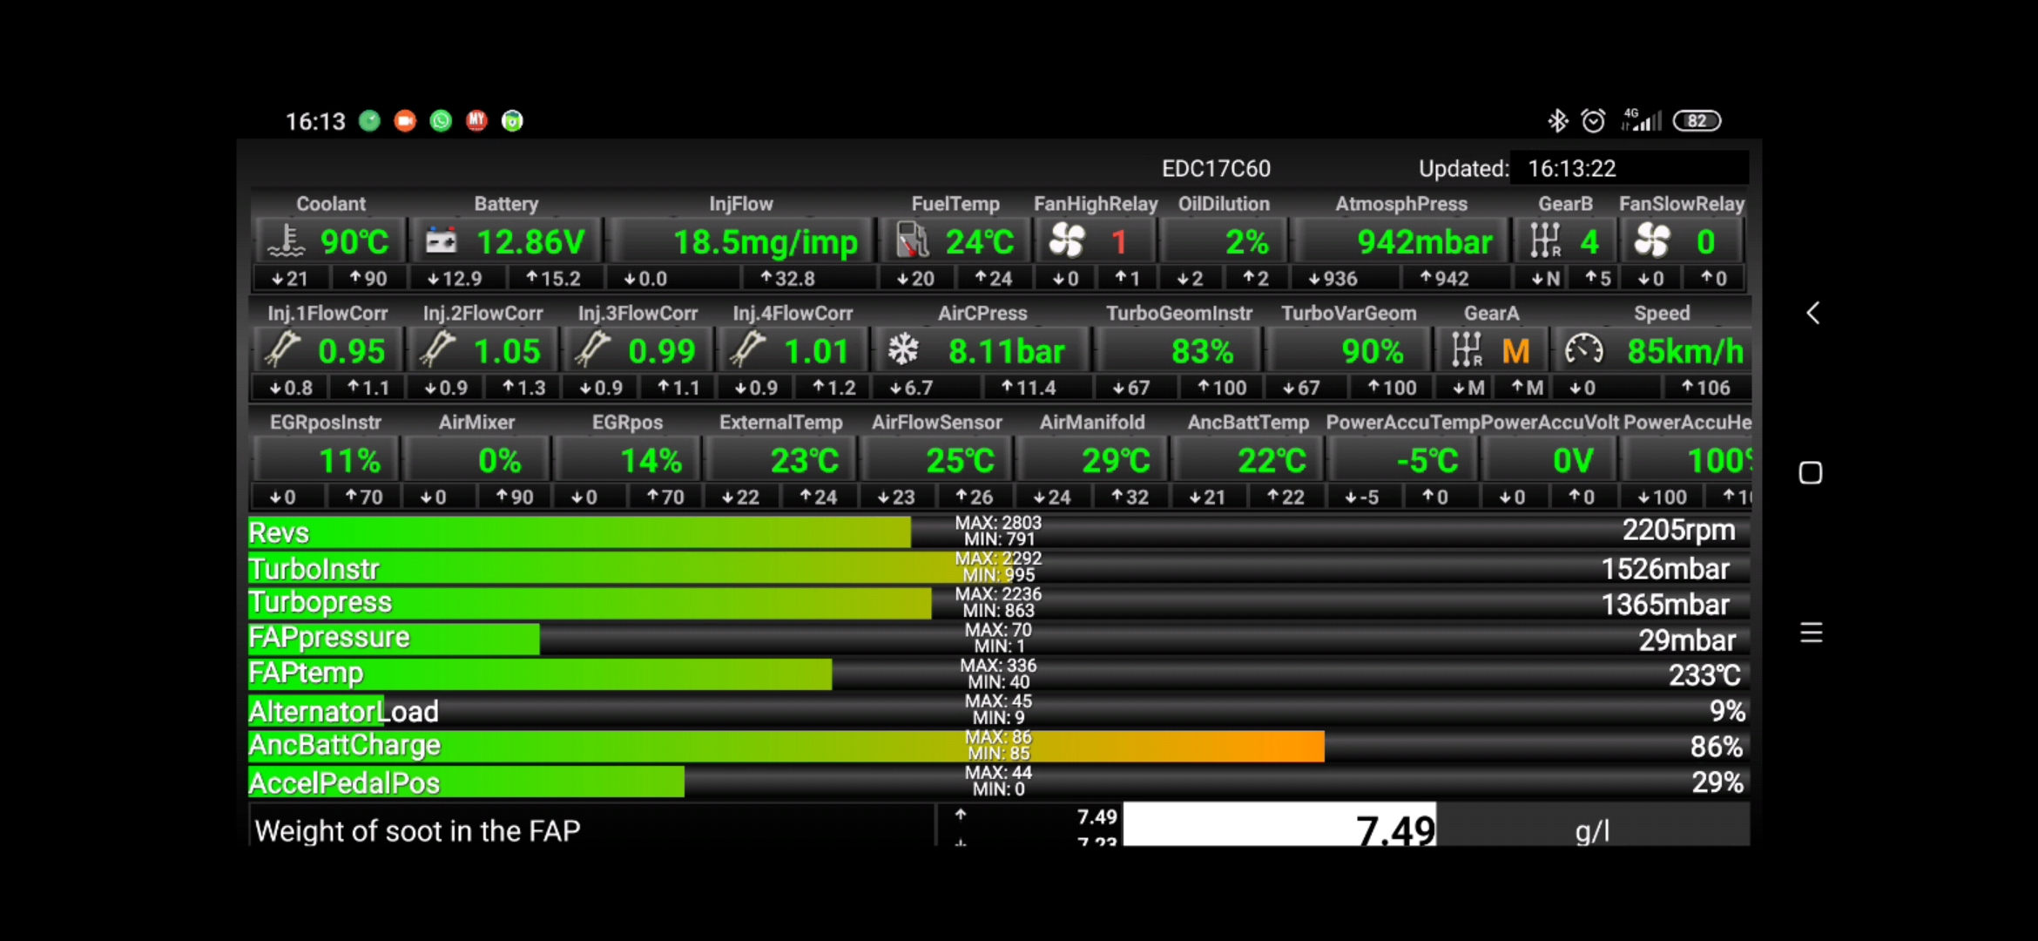Tap the EDC17C60 ECU label
Viewport: 2038px width, 941px height.
click(x=1216, y=168)
